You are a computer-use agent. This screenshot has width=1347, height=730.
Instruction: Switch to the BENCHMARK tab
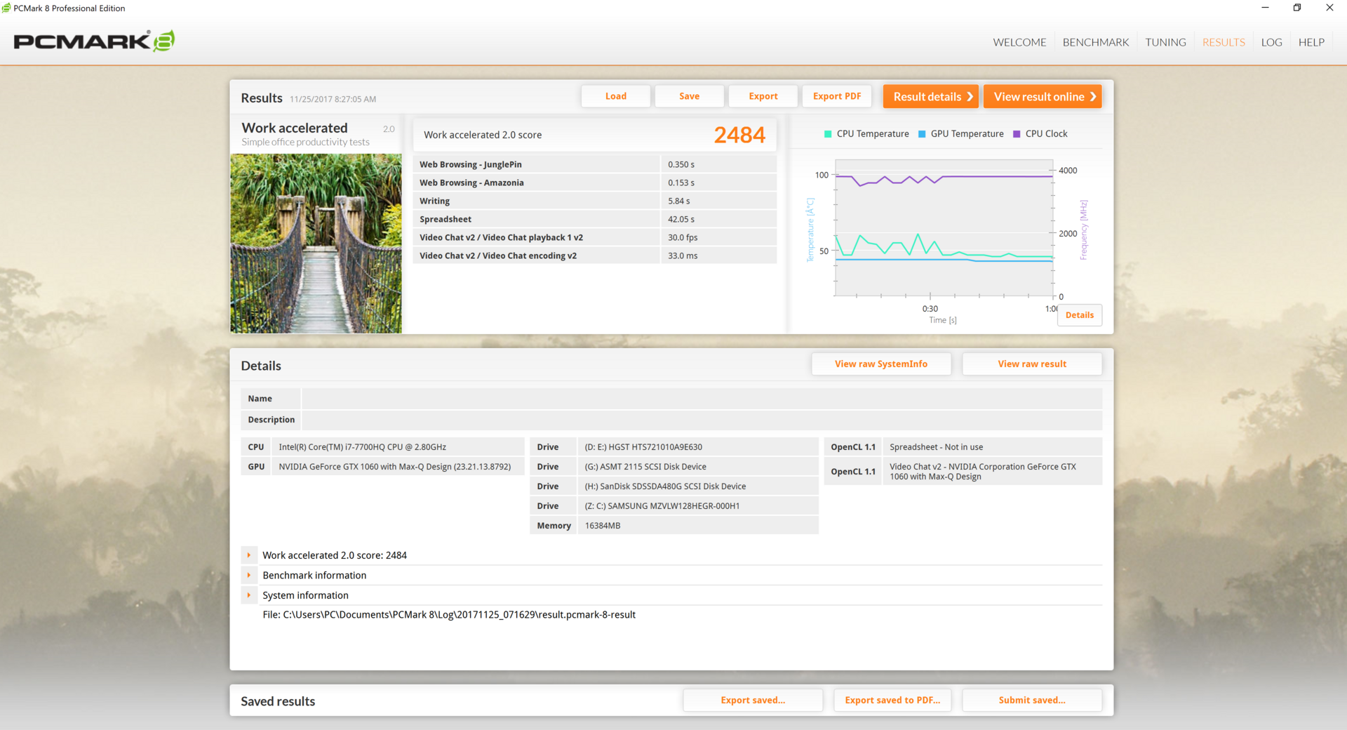[x=1095, y=42]
